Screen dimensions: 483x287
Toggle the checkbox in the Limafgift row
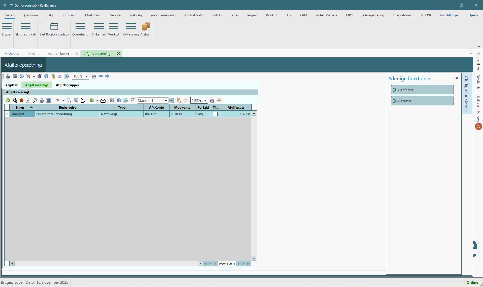pos(215,114)
